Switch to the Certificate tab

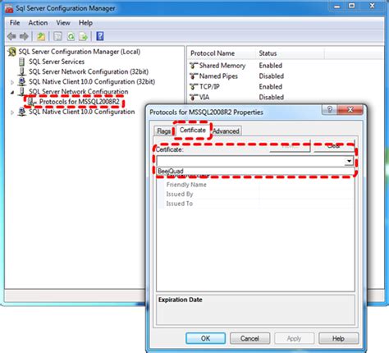[x=193, y=131]
